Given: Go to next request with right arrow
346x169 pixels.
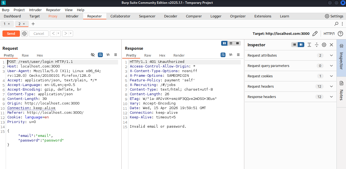Looking at the screenshot, I should [65, 33].
